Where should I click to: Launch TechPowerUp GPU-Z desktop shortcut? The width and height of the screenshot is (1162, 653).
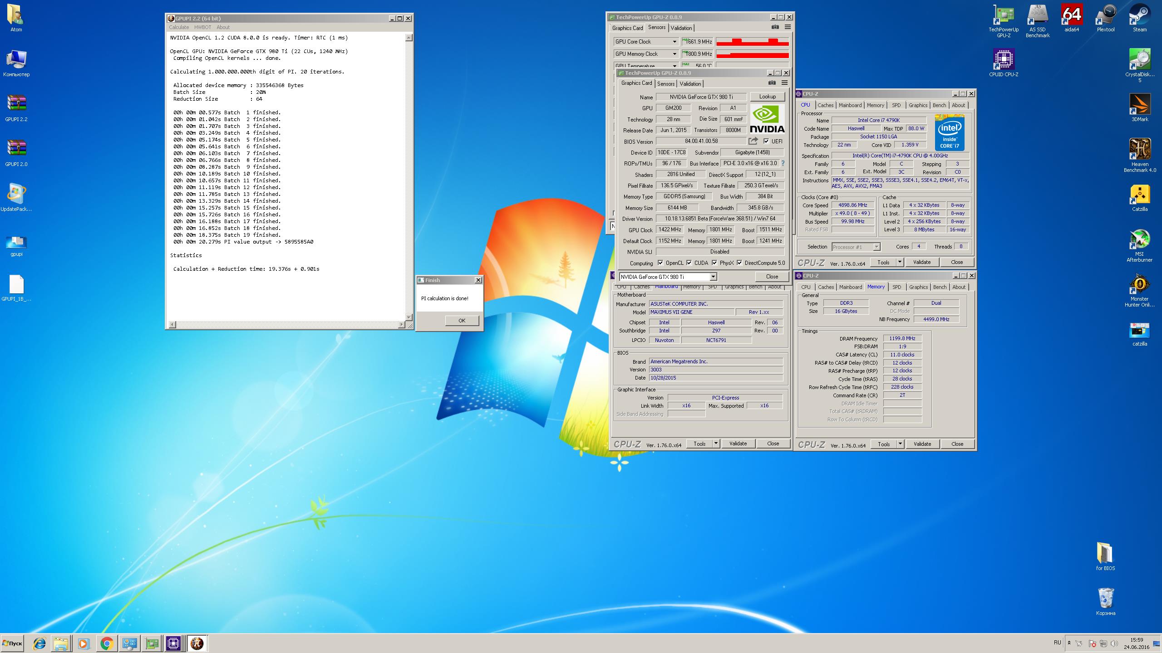[1004, 21]
